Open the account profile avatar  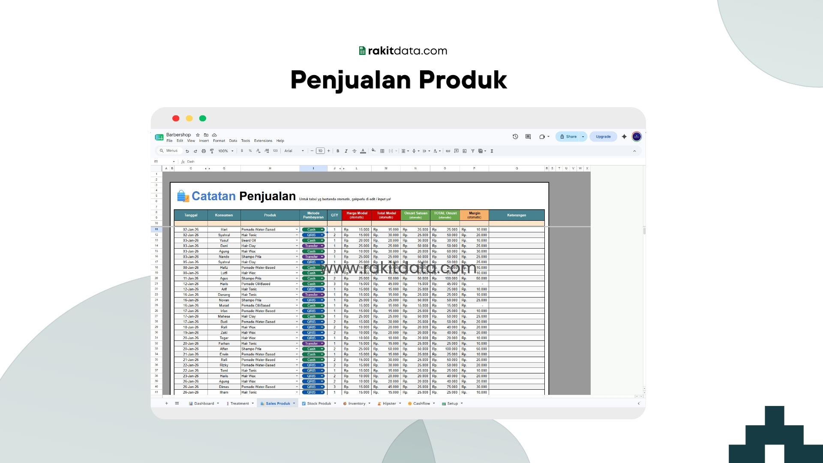coord(637,137)
